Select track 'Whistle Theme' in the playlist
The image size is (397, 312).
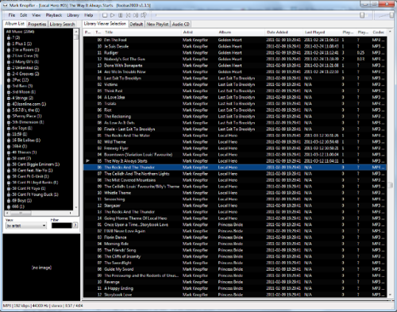click(234, 193)
